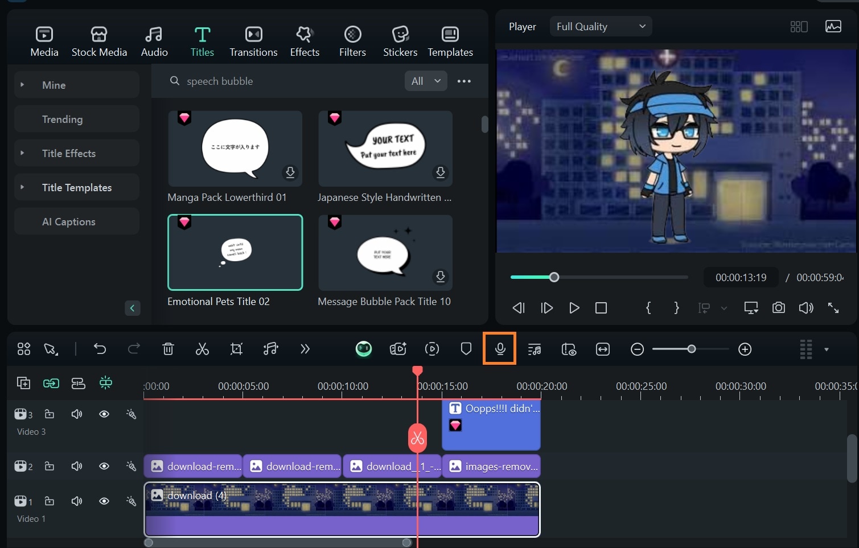
Task: Toggle timeline snapping
Action: click(106, 383)
